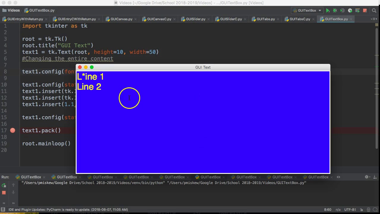The height and width of the screenshot is (214, 380).
Task: Show hidden editor tabs list
Action: point(374,19)
